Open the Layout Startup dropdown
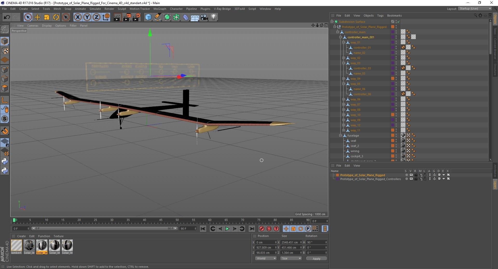The height and width of the screenshot is (269, 498). coord(475,9)
